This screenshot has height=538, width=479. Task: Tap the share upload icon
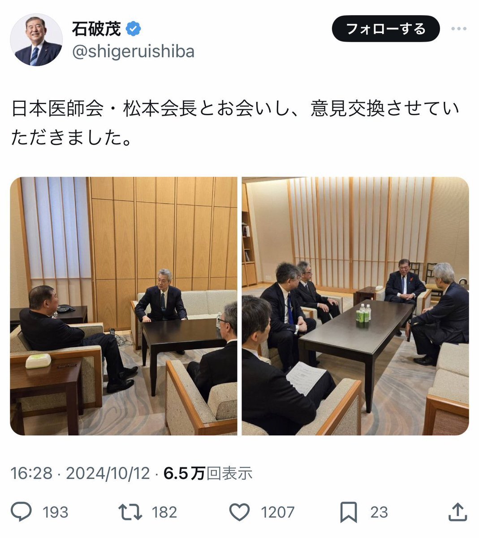click(457, 512)
